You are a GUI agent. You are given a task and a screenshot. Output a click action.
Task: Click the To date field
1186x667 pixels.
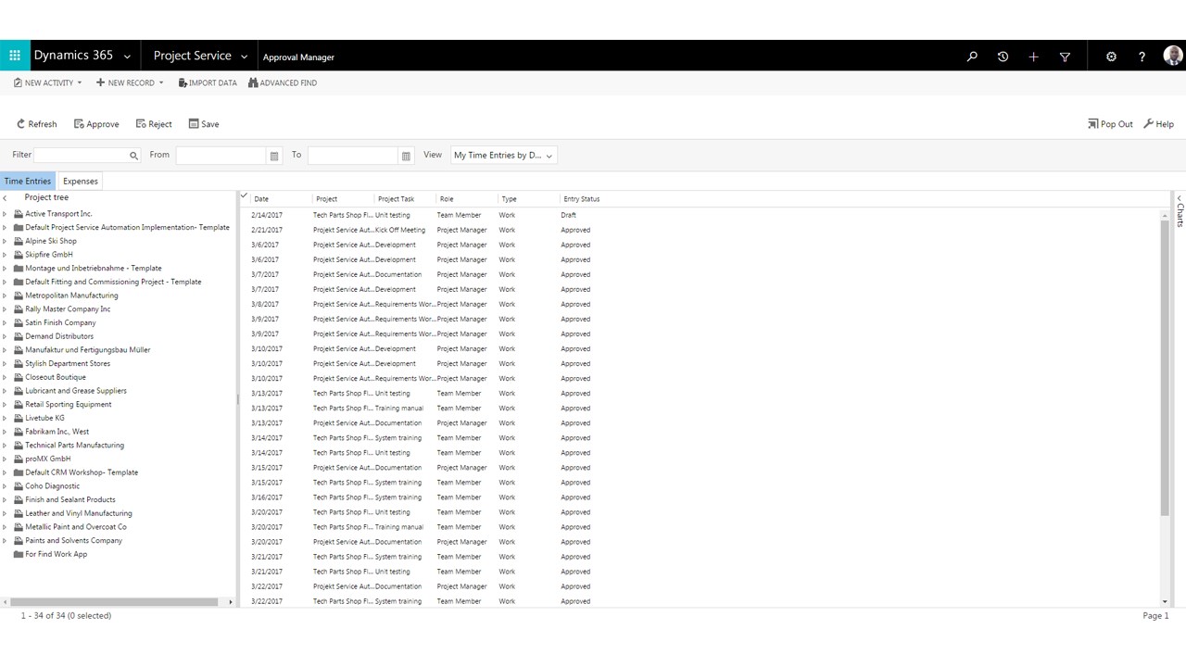(x=353, y=156)
